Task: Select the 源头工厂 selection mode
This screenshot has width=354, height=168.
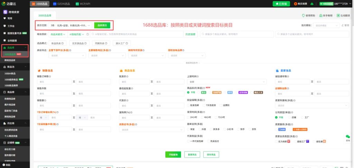Action: [x=122, y=43]
